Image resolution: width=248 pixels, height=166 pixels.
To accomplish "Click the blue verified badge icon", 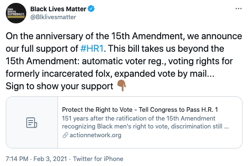I will (91, 9).
